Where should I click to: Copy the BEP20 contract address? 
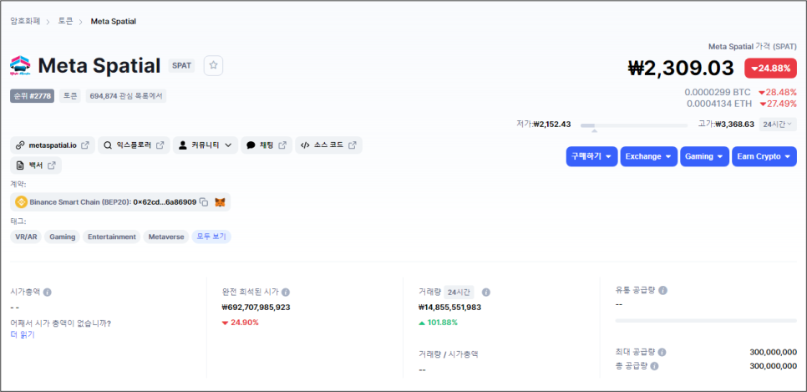tap(204, 202)
